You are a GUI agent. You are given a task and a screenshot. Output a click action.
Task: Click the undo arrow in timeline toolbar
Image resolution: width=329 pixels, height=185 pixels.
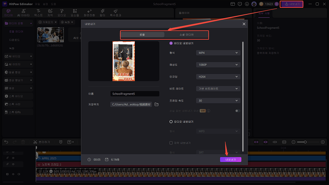[x=6, y=142]
